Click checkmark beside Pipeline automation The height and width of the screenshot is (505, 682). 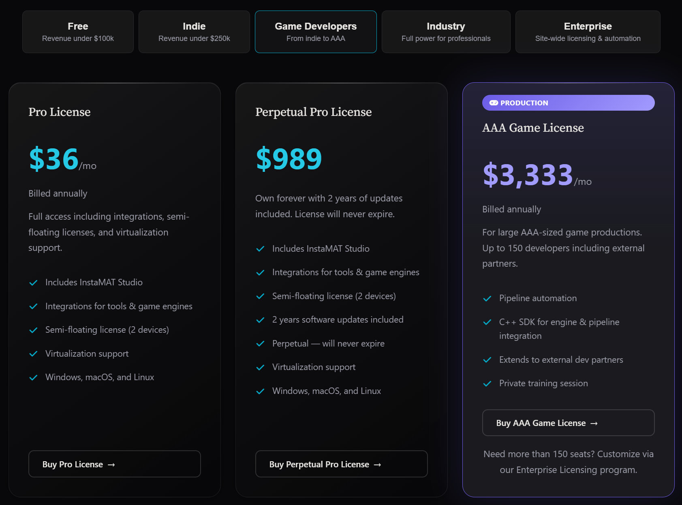(487, 299)
